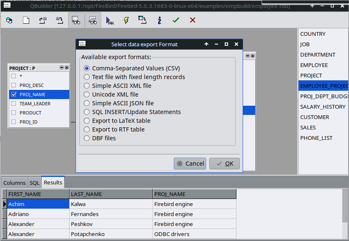The height and width of the screenshot is (241, 349).
Task: Select Comma-Separated Values (CSV) format
Action: (x=132, y=68)
